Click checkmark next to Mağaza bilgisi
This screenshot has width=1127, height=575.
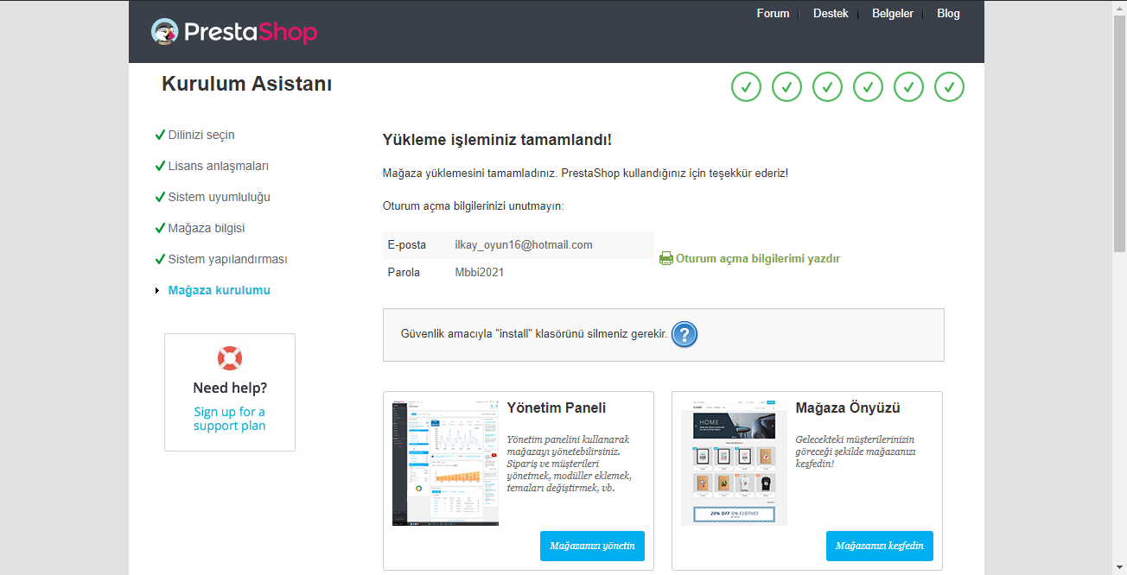[160, 228]
